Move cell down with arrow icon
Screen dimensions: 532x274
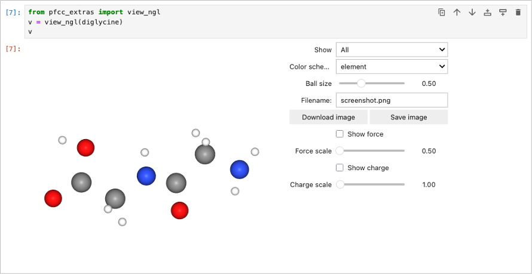(472, 12)
